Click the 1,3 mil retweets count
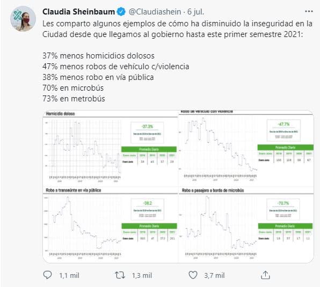This screenshot has height=287, width=320. [142, 276]
